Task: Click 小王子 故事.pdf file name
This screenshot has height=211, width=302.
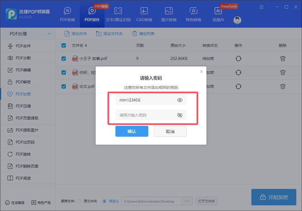Action: coord(93,59)
